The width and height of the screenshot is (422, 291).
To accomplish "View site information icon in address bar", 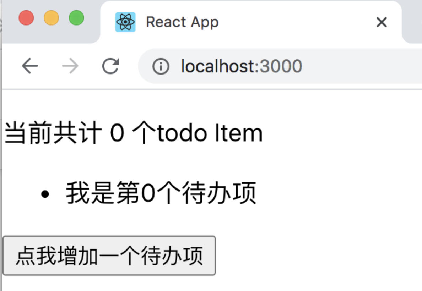I will coord(161,66).
